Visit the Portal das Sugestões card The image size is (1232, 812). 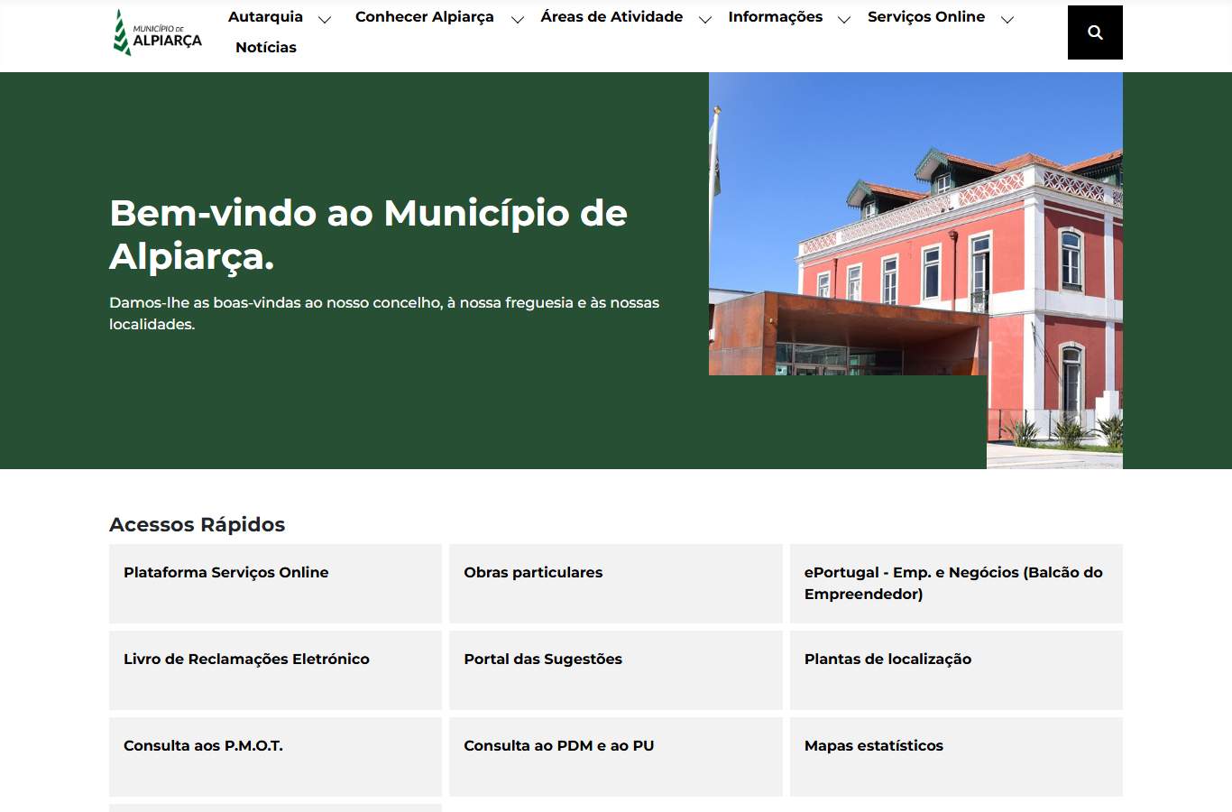pyautogui.click(x=616, y=670)
